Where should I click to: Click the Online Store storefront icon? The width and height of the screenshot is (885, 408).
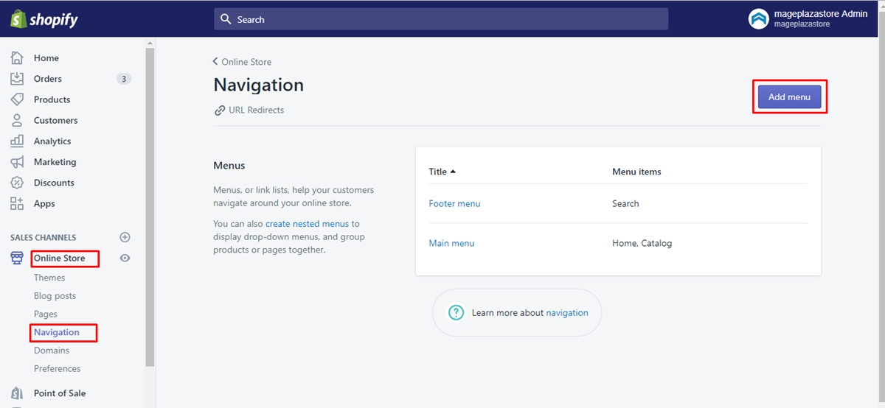click(17, 258)
